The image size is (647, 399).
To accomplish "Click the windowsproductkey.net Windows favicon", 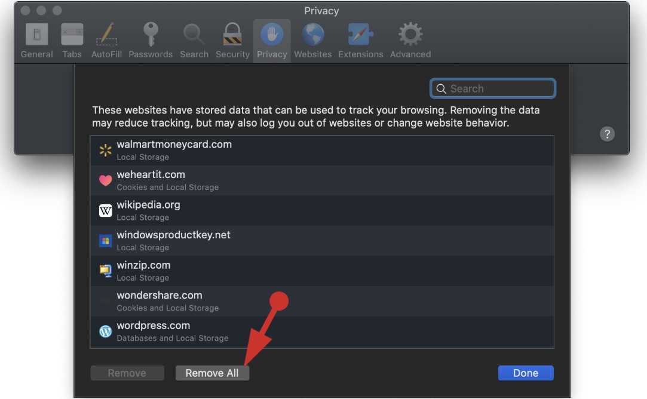I will tap(106, 241).
